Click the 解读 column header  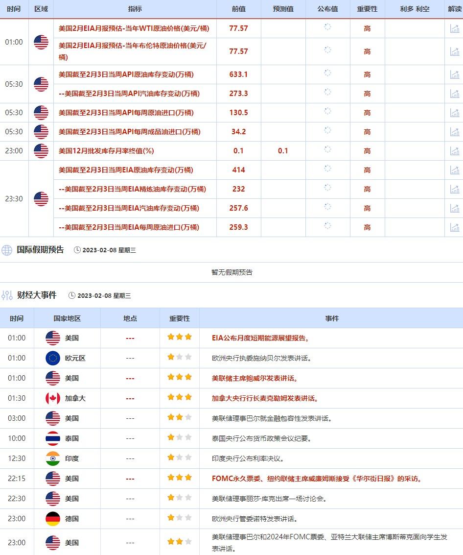point(455,9)
